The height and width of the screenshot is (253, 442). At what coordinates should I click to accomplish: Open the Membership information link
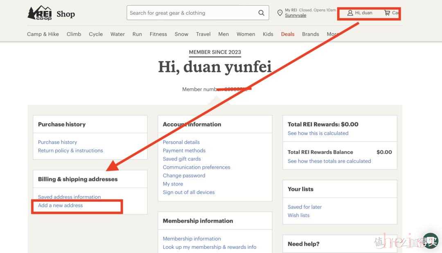[192, 239]
